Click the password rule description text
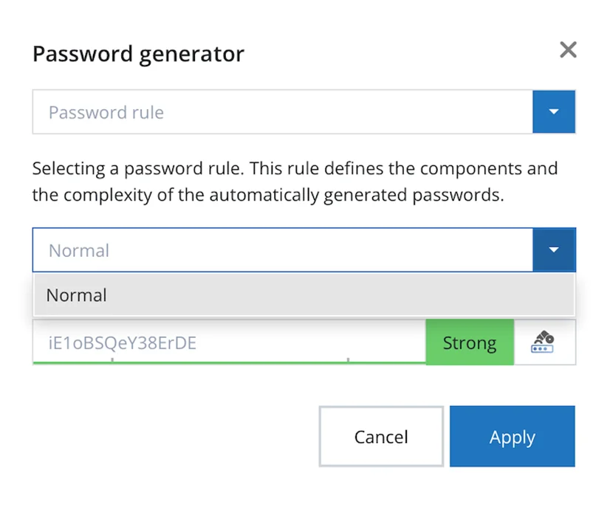This screenshot has width=610, height=507. point(295,182)
